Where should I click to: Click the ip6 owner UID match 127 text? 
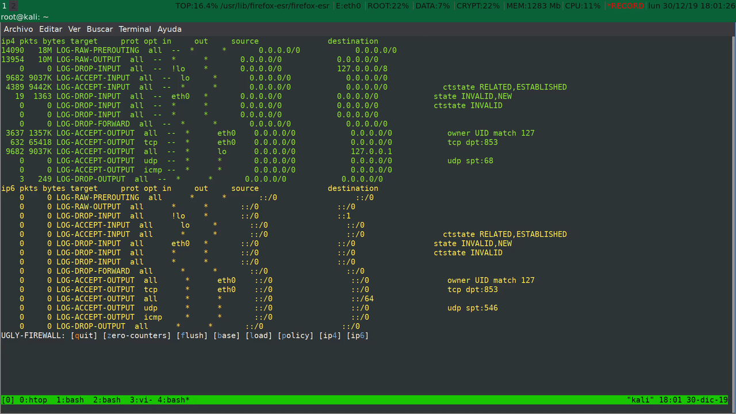(x=491, y=280)
